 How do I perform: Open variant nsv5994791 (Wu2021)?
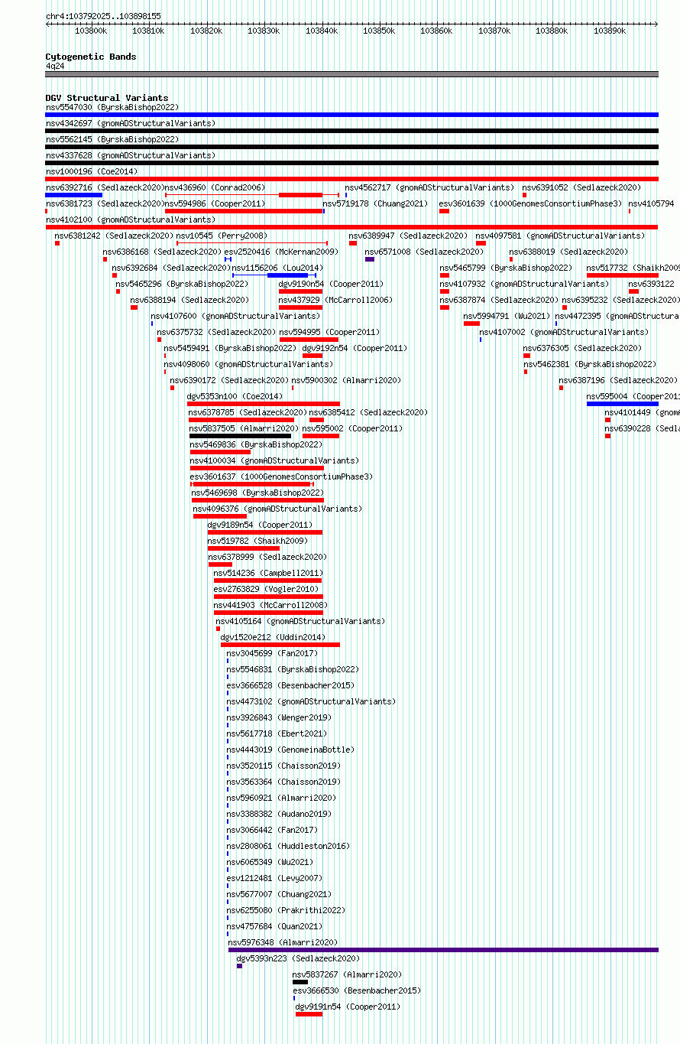507,316
